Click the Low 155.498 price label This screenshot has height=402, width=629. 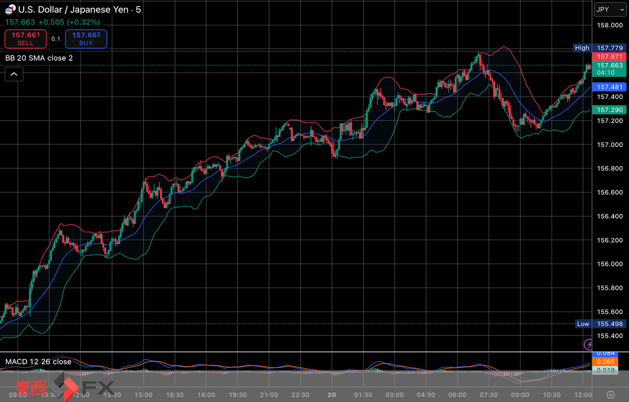tap(609, 324)
